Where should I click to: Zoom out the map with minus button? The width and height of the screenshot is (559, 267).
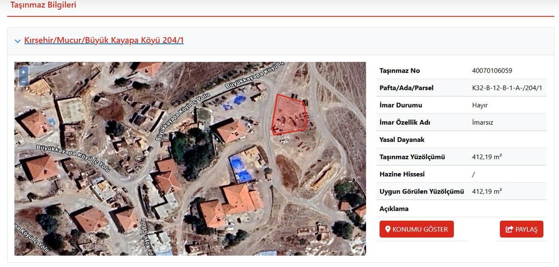point(23,81)
